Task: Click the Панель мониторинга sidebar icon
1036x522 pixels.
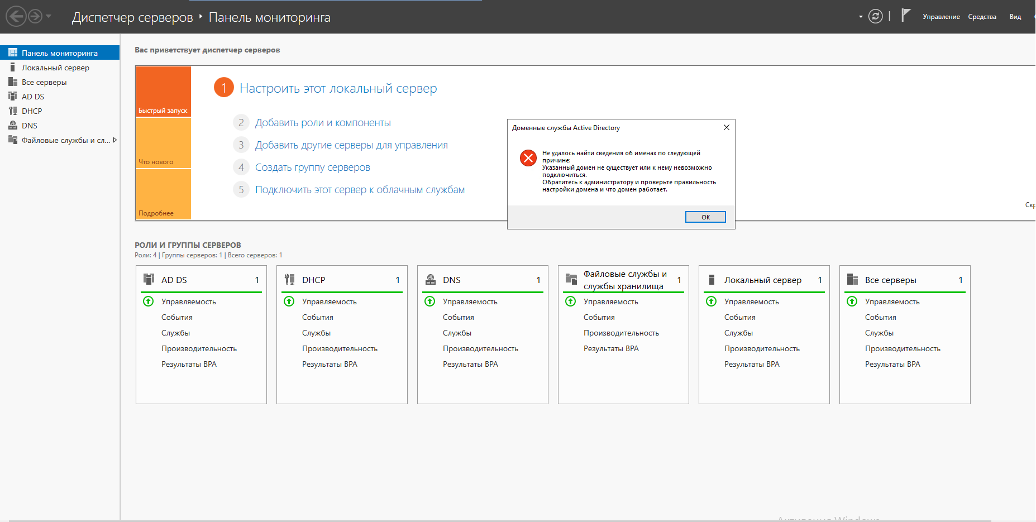Action: tap(13, 52)
